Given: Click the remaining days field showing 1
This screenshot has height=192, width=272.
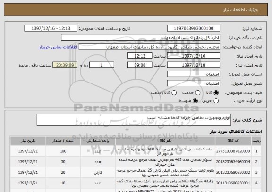Looking at the screenshot, I should [102, 65].
